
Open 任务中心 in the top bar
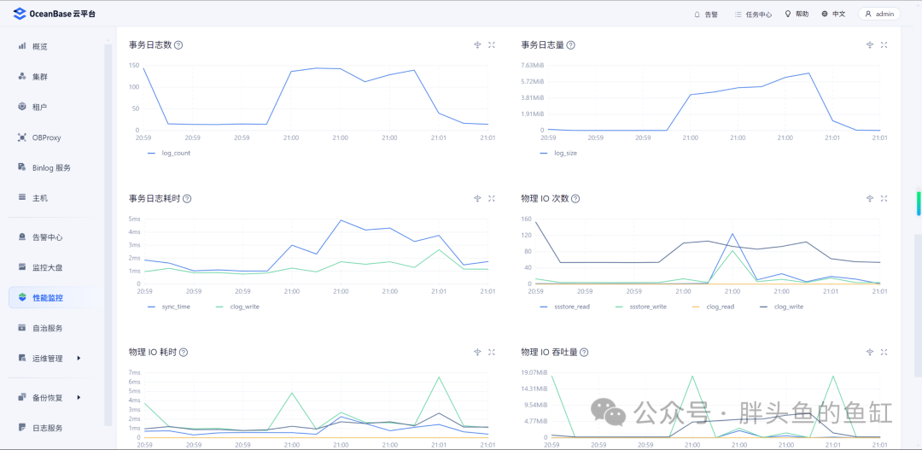click(753, 15)
